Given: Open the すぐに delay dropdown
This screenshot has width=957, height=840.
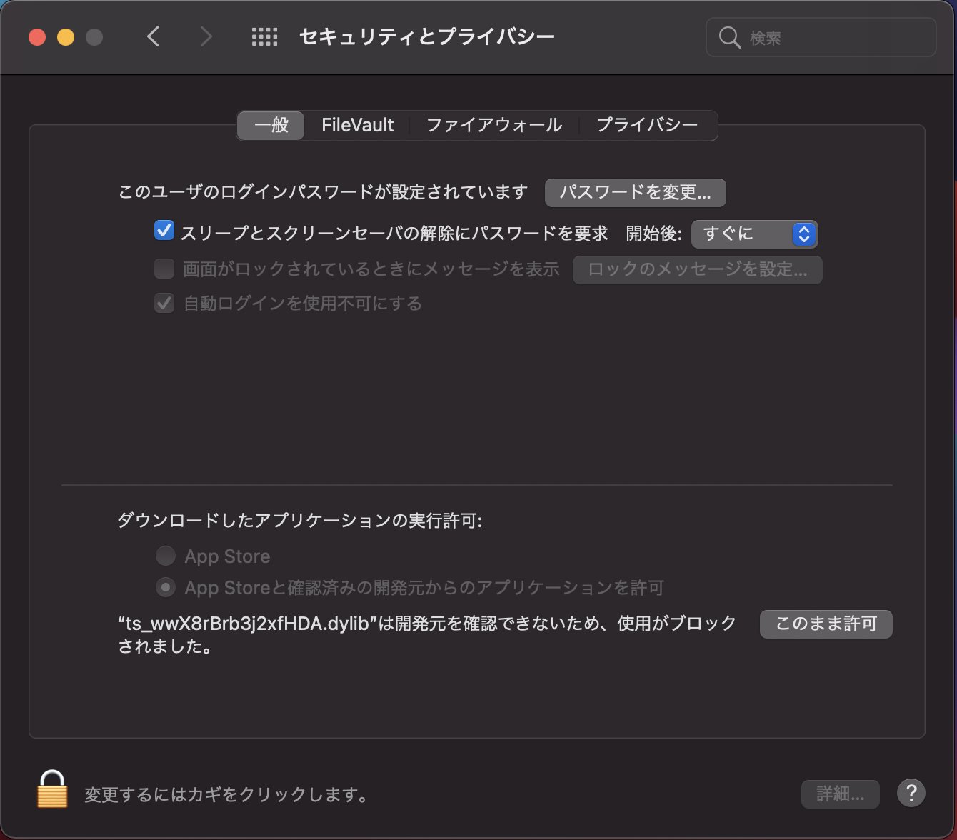Looking at the screenshot, I should pos(754,234).
